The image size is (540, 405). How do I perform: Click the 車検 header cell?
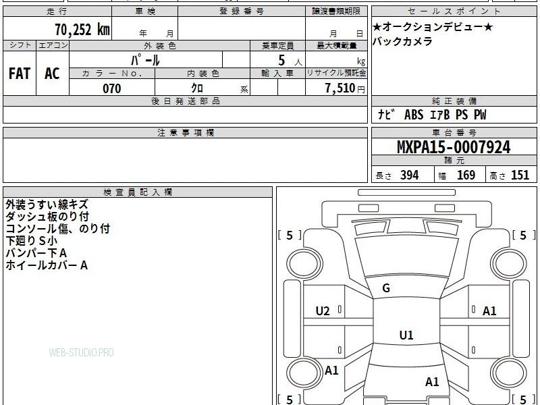(x=145, y=11)
